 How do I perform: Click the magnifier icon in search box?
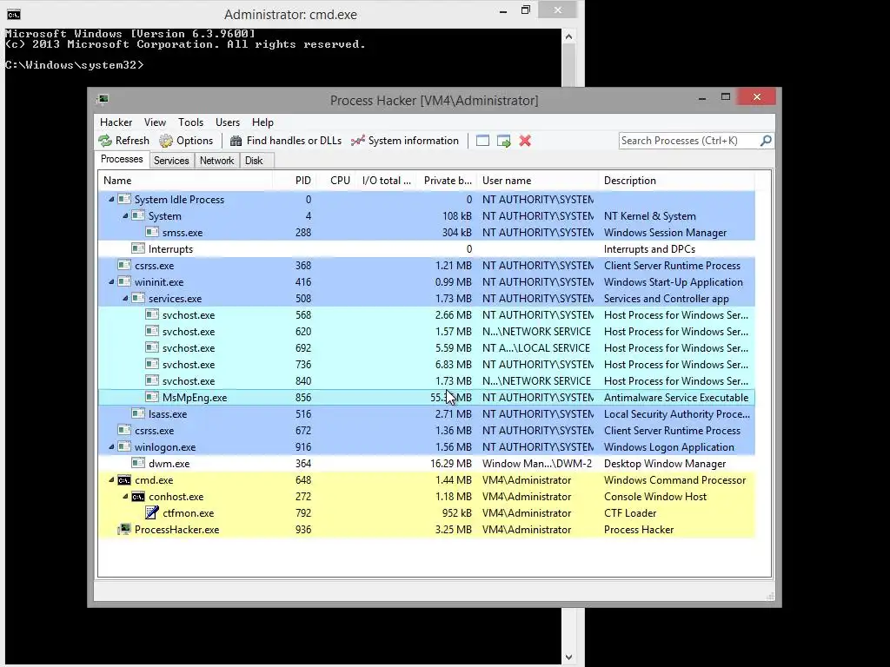766,140
